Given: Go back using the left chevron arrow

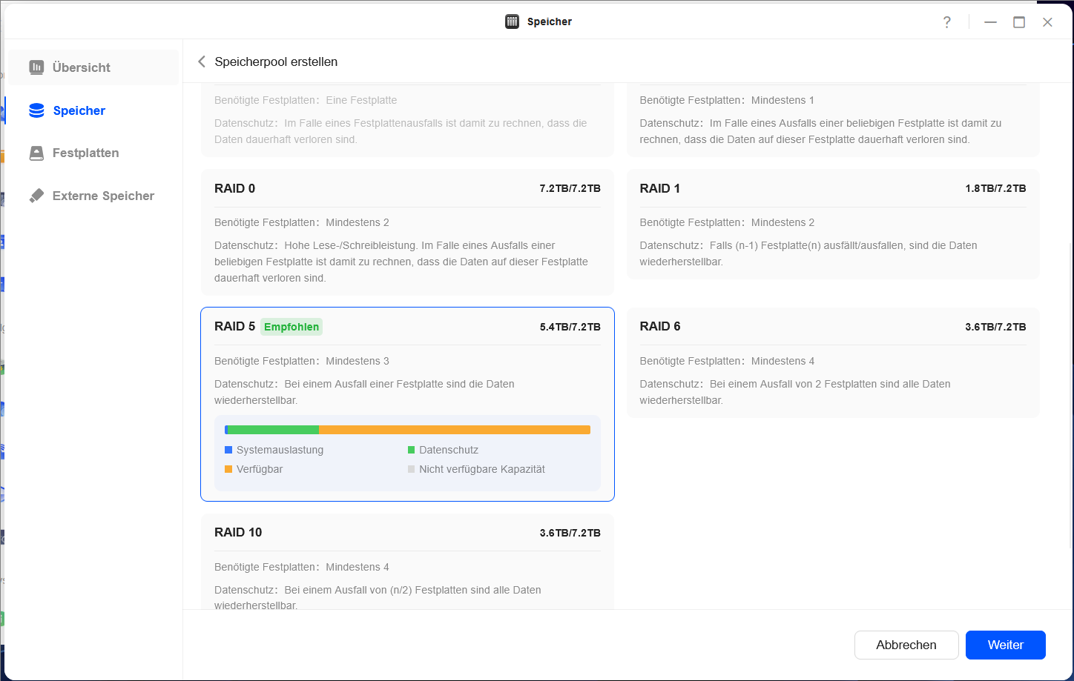Looking at the screenshot, I should (x=202, y=62).
